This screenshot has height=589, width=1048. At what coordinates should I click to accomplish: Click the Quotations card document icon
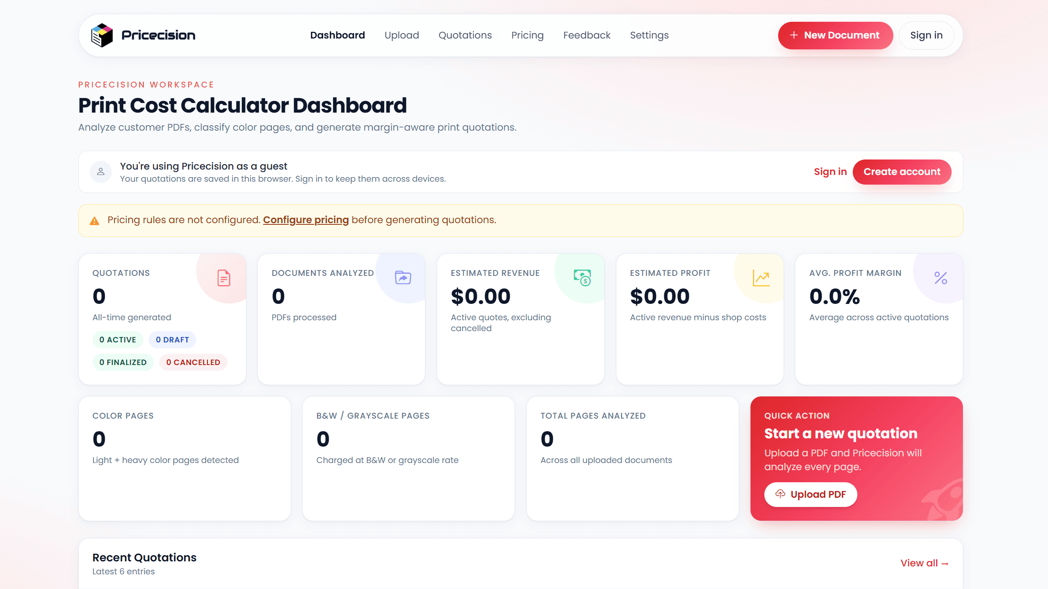[x=224, y=278]
